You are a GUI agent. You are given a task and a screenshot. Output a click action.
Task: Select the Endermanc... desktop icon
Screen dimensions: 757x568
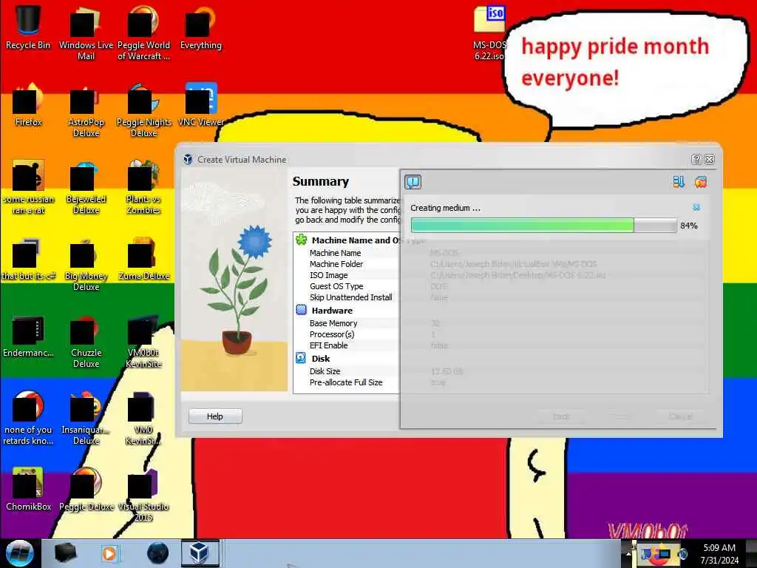[28, 337]
